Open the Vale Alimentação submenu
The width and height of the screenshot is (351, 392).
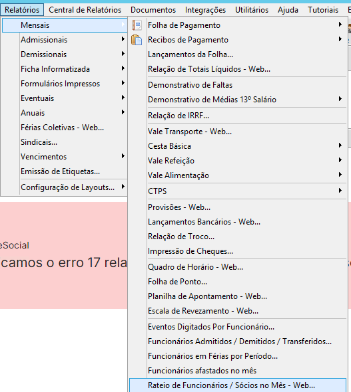pyautogui.click(x=238, y=175)
